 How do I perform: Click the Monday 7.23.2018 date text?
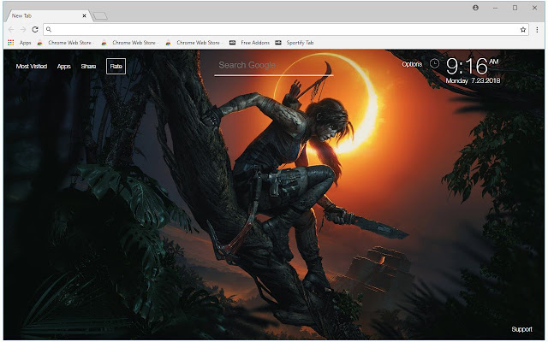(x=473, y=80)
